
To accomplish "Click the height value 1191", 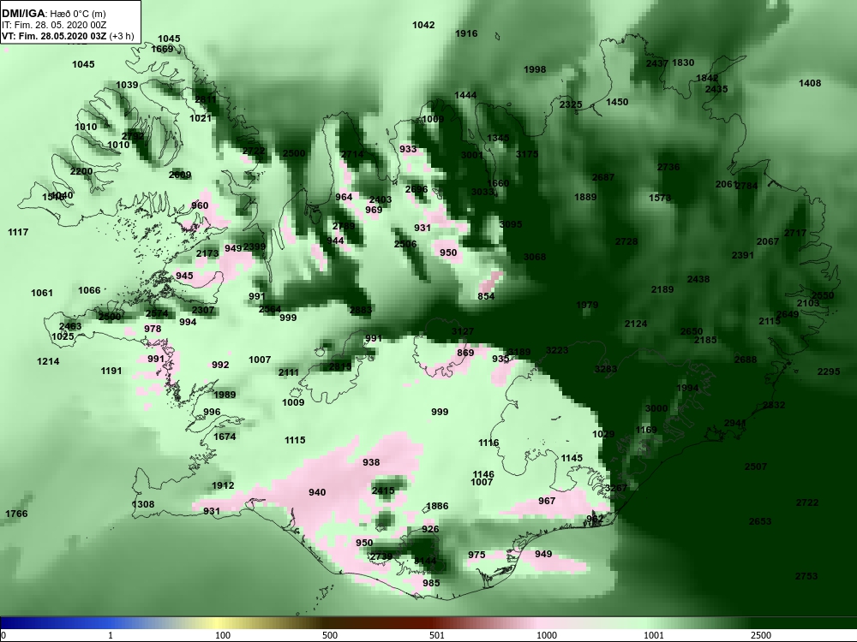I will pos(111,372).
